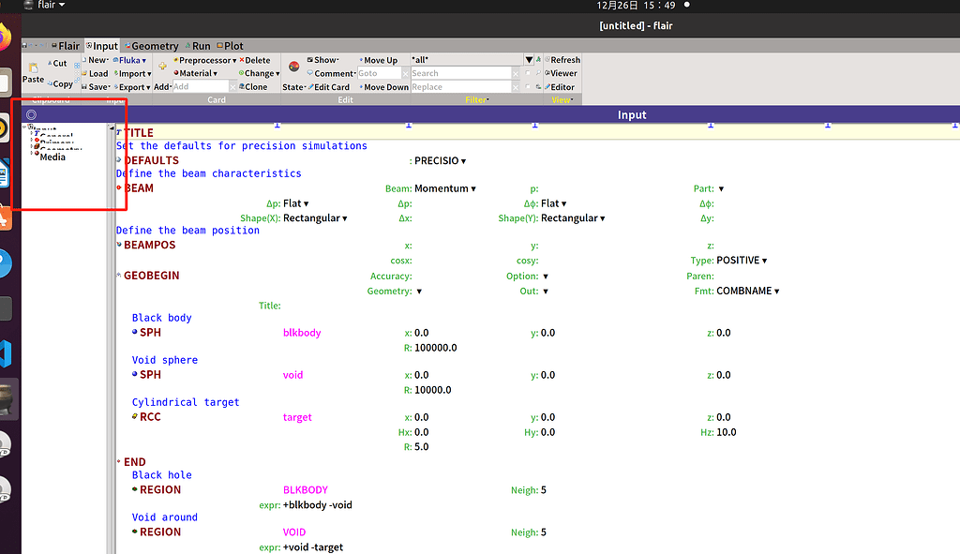Click the Firefox icon in Ubuntu dock
Image resolution: width=960 pixels, height=554 pixels.
[x=5, y=37]
